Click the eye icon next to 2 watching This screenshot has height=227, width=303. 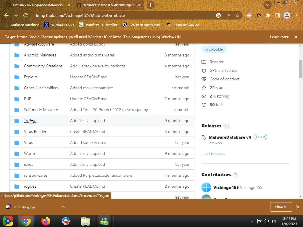click(204, 96)
